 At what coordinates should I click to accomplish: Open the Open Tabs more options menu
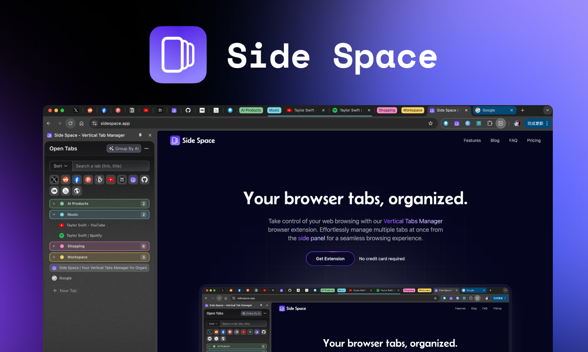pyautogui.click(x=146, y=149)
